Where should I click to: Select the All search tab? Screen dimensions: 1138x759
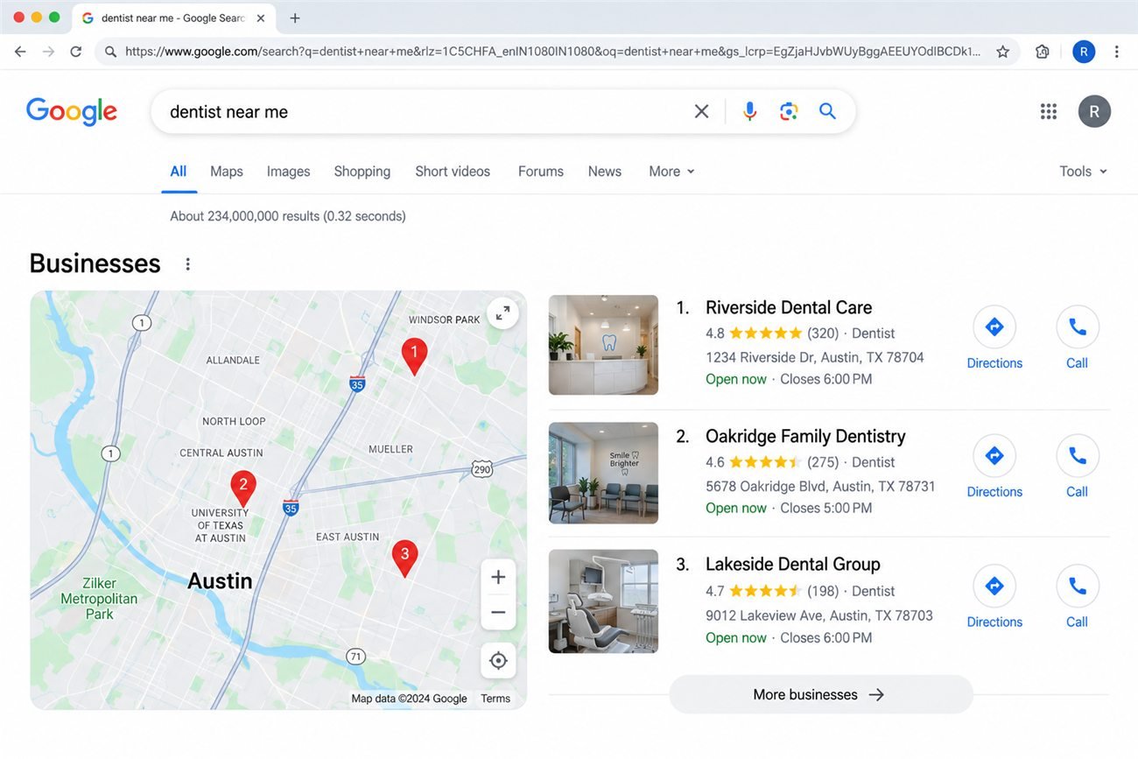click(179, 172)
